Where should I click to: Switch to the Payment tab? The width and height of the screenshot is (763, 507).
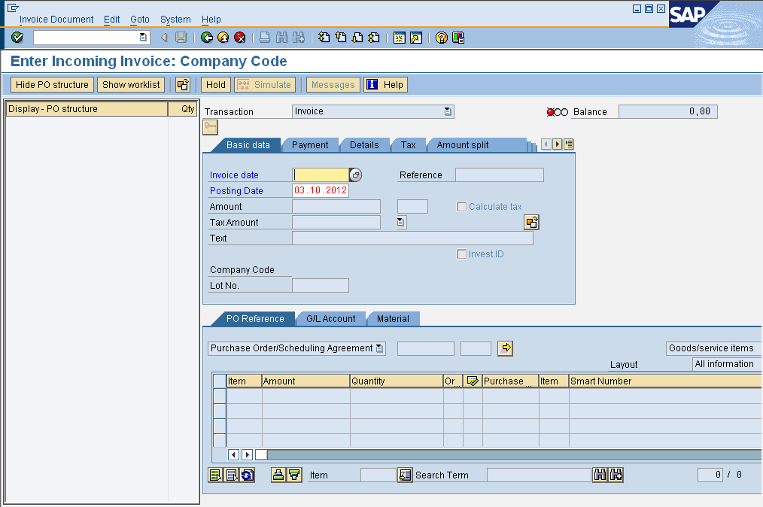pos(310,144)
